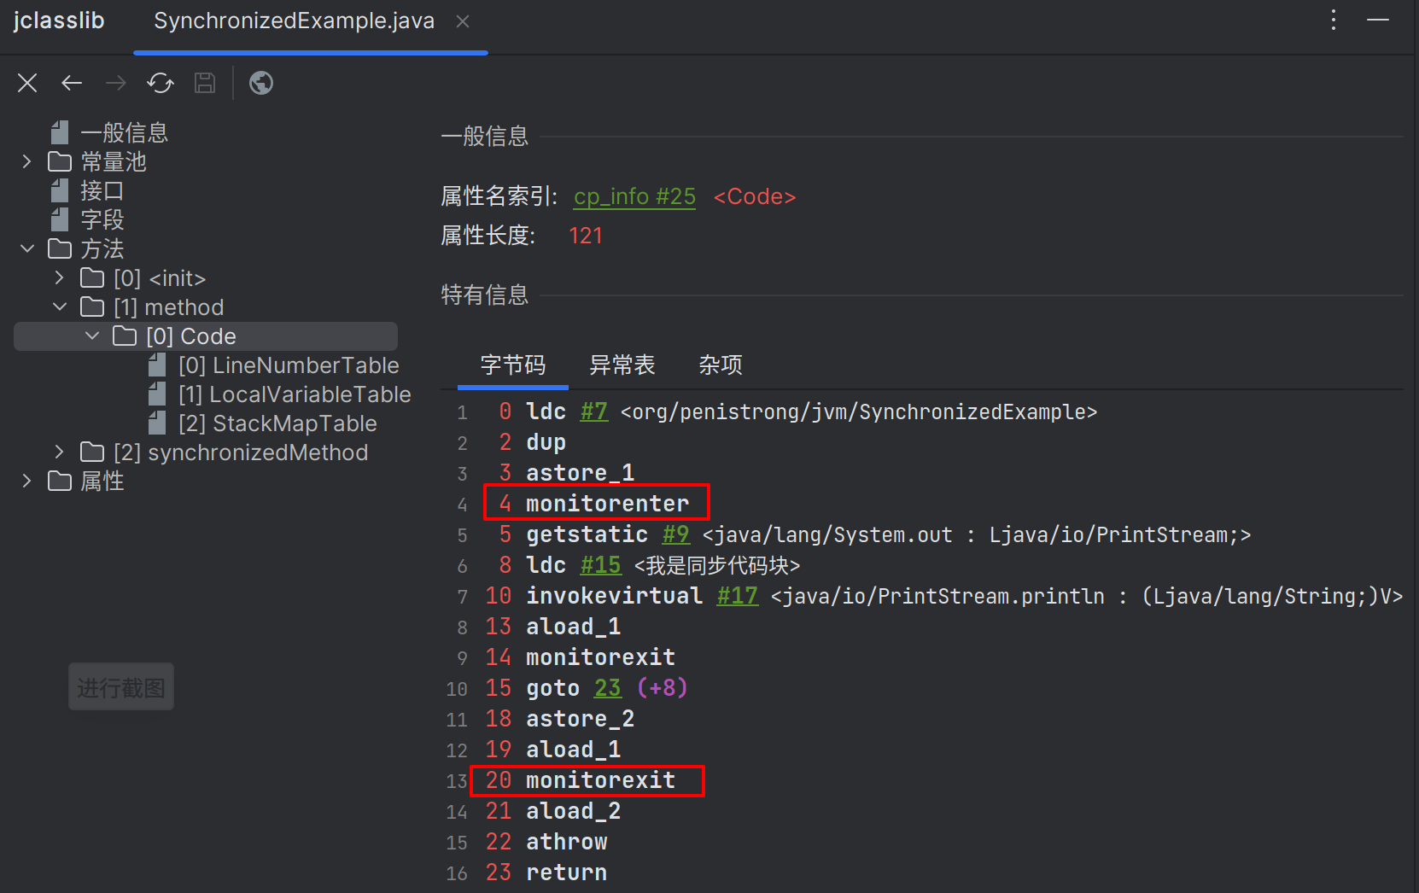Click the 常量池 folder icon
Viewport: 1419px width, 893px height.
click(x=60, y=161)
